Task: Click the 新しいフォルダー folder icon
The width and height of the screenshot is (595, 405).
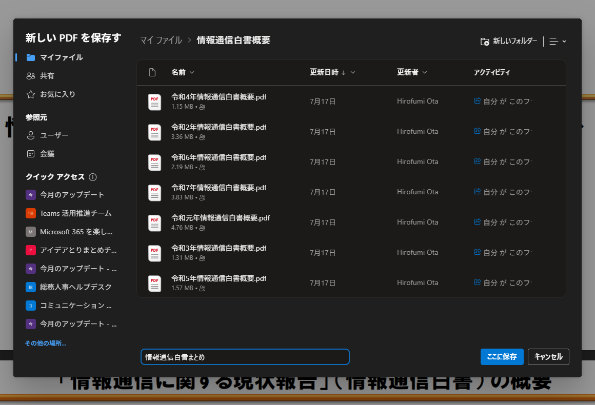Action: [485, 42]
